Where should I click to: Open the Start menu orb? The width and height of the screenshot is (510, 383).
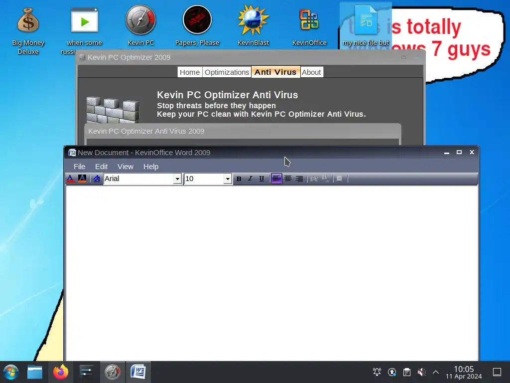pyautogui.click(x=11, y=372)
